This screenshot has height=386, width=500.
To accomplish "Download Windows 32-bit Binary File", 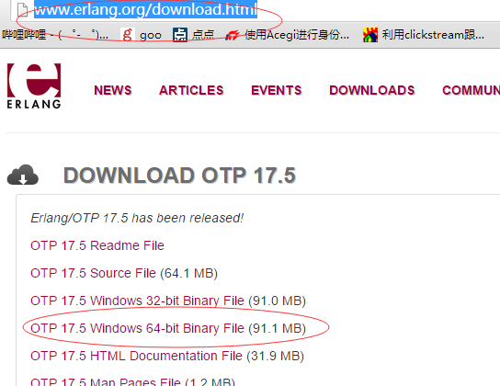I will 137,301.
